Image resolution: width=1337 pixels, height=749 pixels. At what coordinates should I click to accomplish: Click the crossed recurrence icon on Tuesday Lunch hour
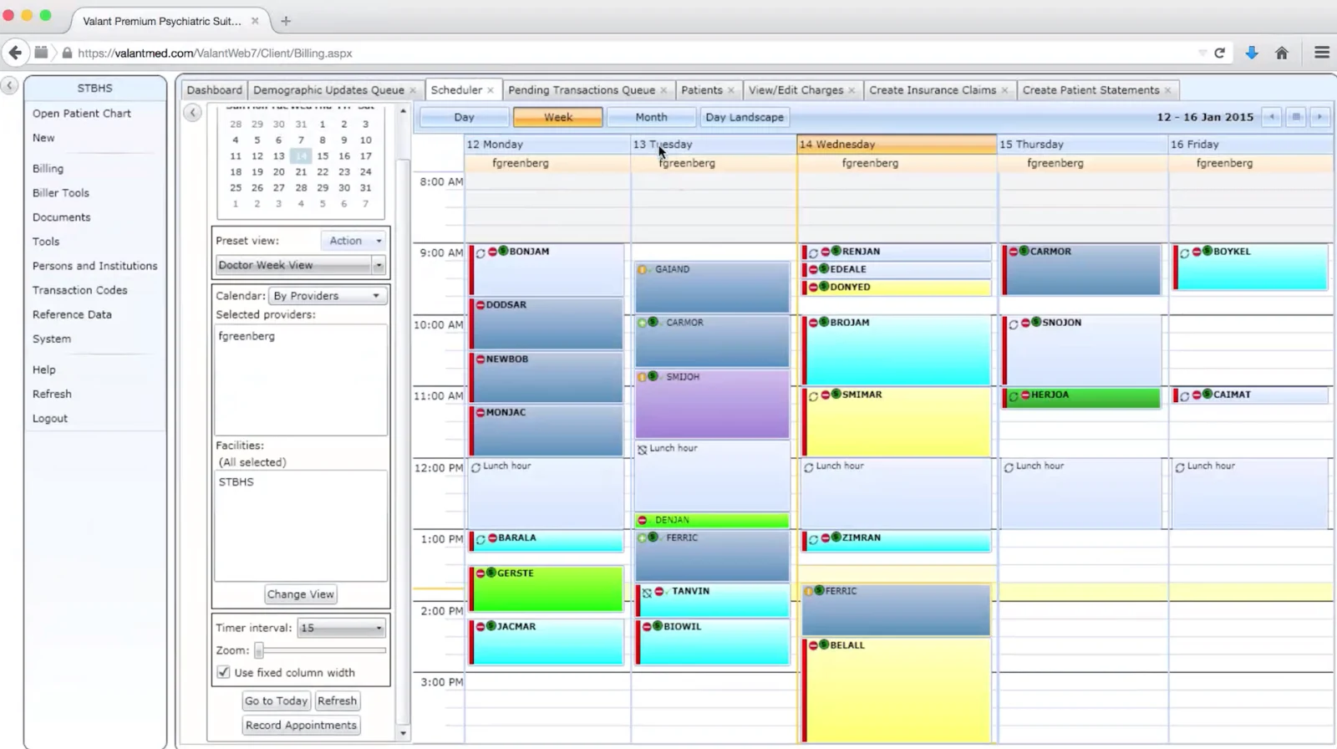642,450
